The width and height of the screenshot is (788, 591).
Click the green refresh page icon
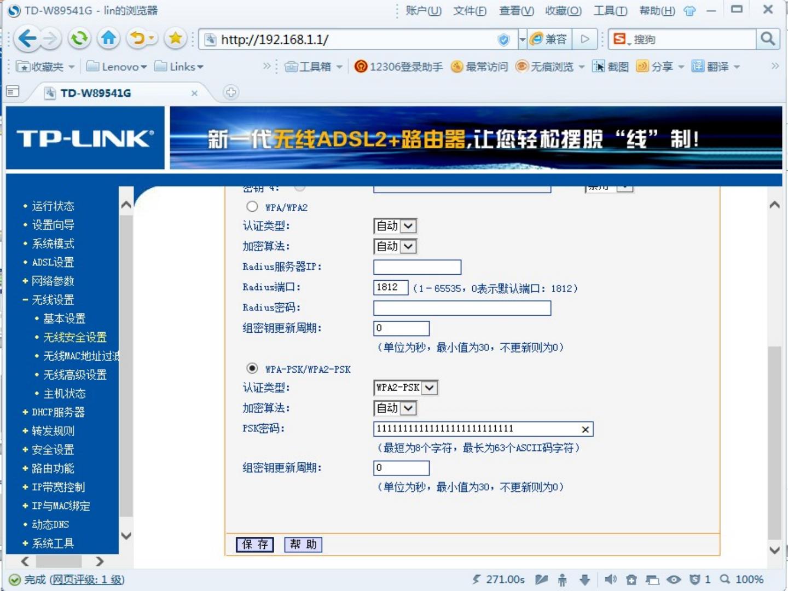click(79, 39)
